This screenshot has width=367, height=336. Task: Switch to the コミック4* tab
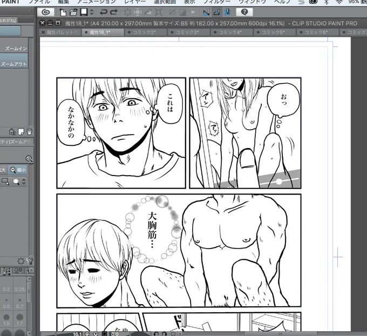coord(232,32)
